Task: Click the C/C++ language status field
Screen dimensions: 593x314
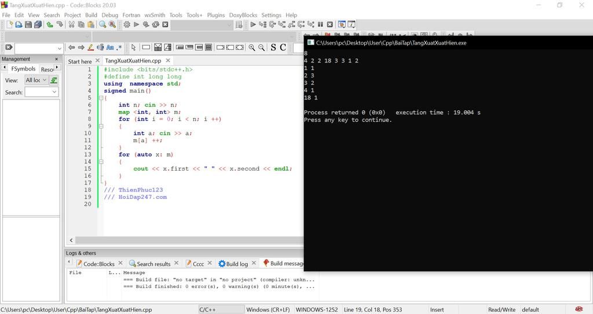Action: 222,309
